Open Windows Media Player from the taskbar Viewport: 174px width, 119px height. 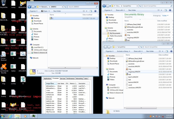coord(25,116)
